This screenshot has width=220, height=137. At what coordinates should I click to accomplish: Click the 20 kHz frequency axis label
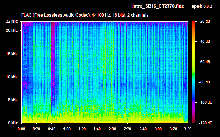[12, 30]
